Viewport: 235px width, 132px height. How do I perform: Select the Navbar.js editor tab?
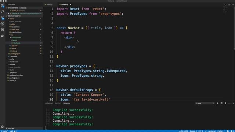click(65, 5)
